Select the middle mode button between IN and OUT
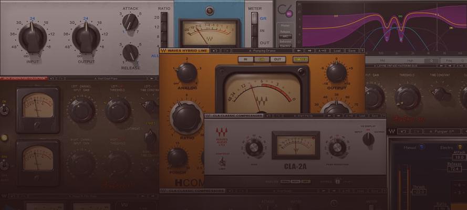 coord(262,59)
